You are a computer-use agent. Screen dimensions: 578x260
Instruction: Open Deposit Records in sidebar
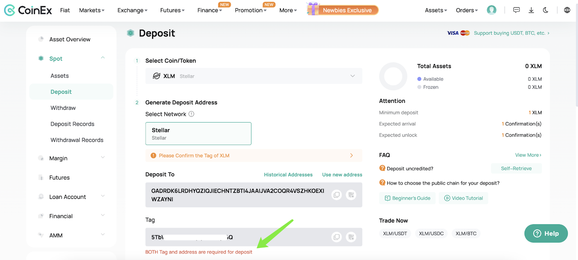(x=72, y=124)
